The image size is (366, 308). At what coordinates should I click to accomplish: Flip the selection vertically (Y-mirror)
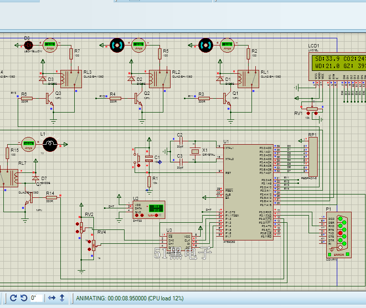[x=62, y=298]
